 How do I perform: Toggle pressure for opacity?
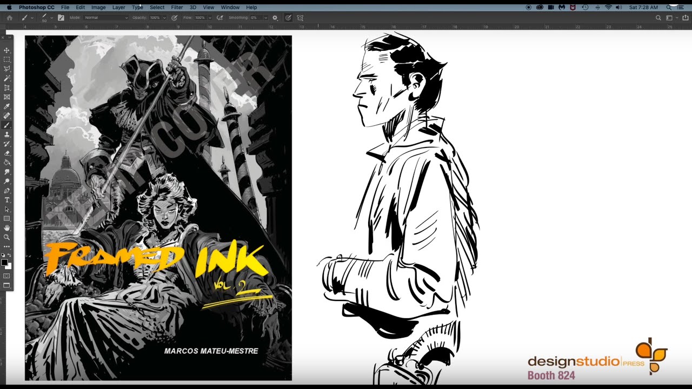point(174,18)
